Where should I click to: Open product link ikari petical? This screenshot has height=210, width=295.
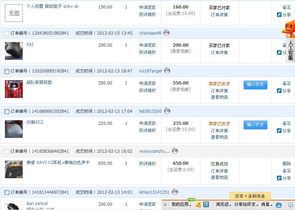(x=37, y=203)
